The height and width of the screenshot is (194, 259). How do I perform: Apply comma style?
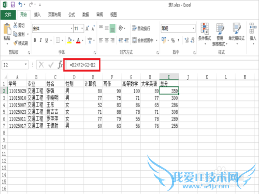pyautogui.click(x=179, y=40)
